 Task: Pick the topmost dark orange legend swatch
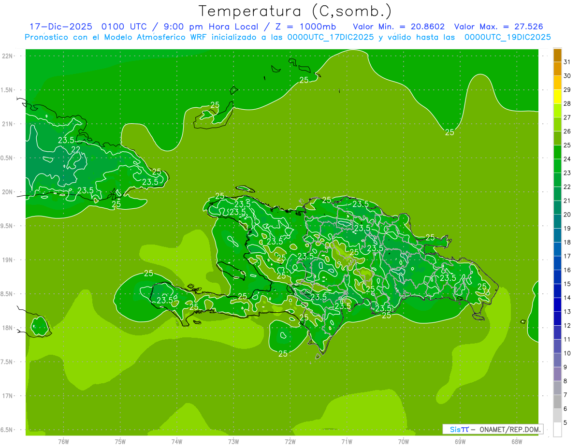(557, 55)
